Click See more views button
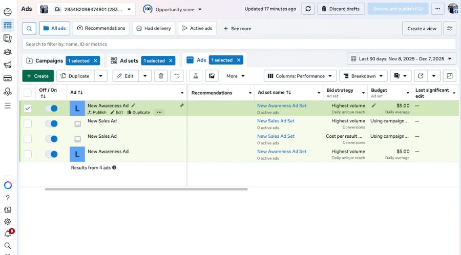461x255 pixels. click(x=237, y=29)
